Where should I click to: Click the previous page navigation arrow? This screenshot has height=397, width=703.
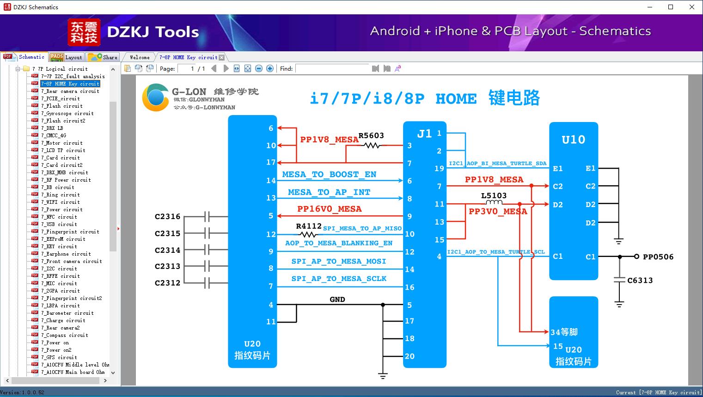click(x=214, y=68)
